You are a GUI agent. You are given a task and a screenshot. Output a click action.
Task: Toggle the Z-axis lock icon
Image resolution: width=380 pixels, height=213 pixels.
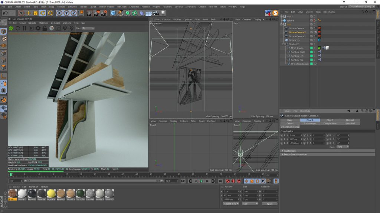[73, 13]
